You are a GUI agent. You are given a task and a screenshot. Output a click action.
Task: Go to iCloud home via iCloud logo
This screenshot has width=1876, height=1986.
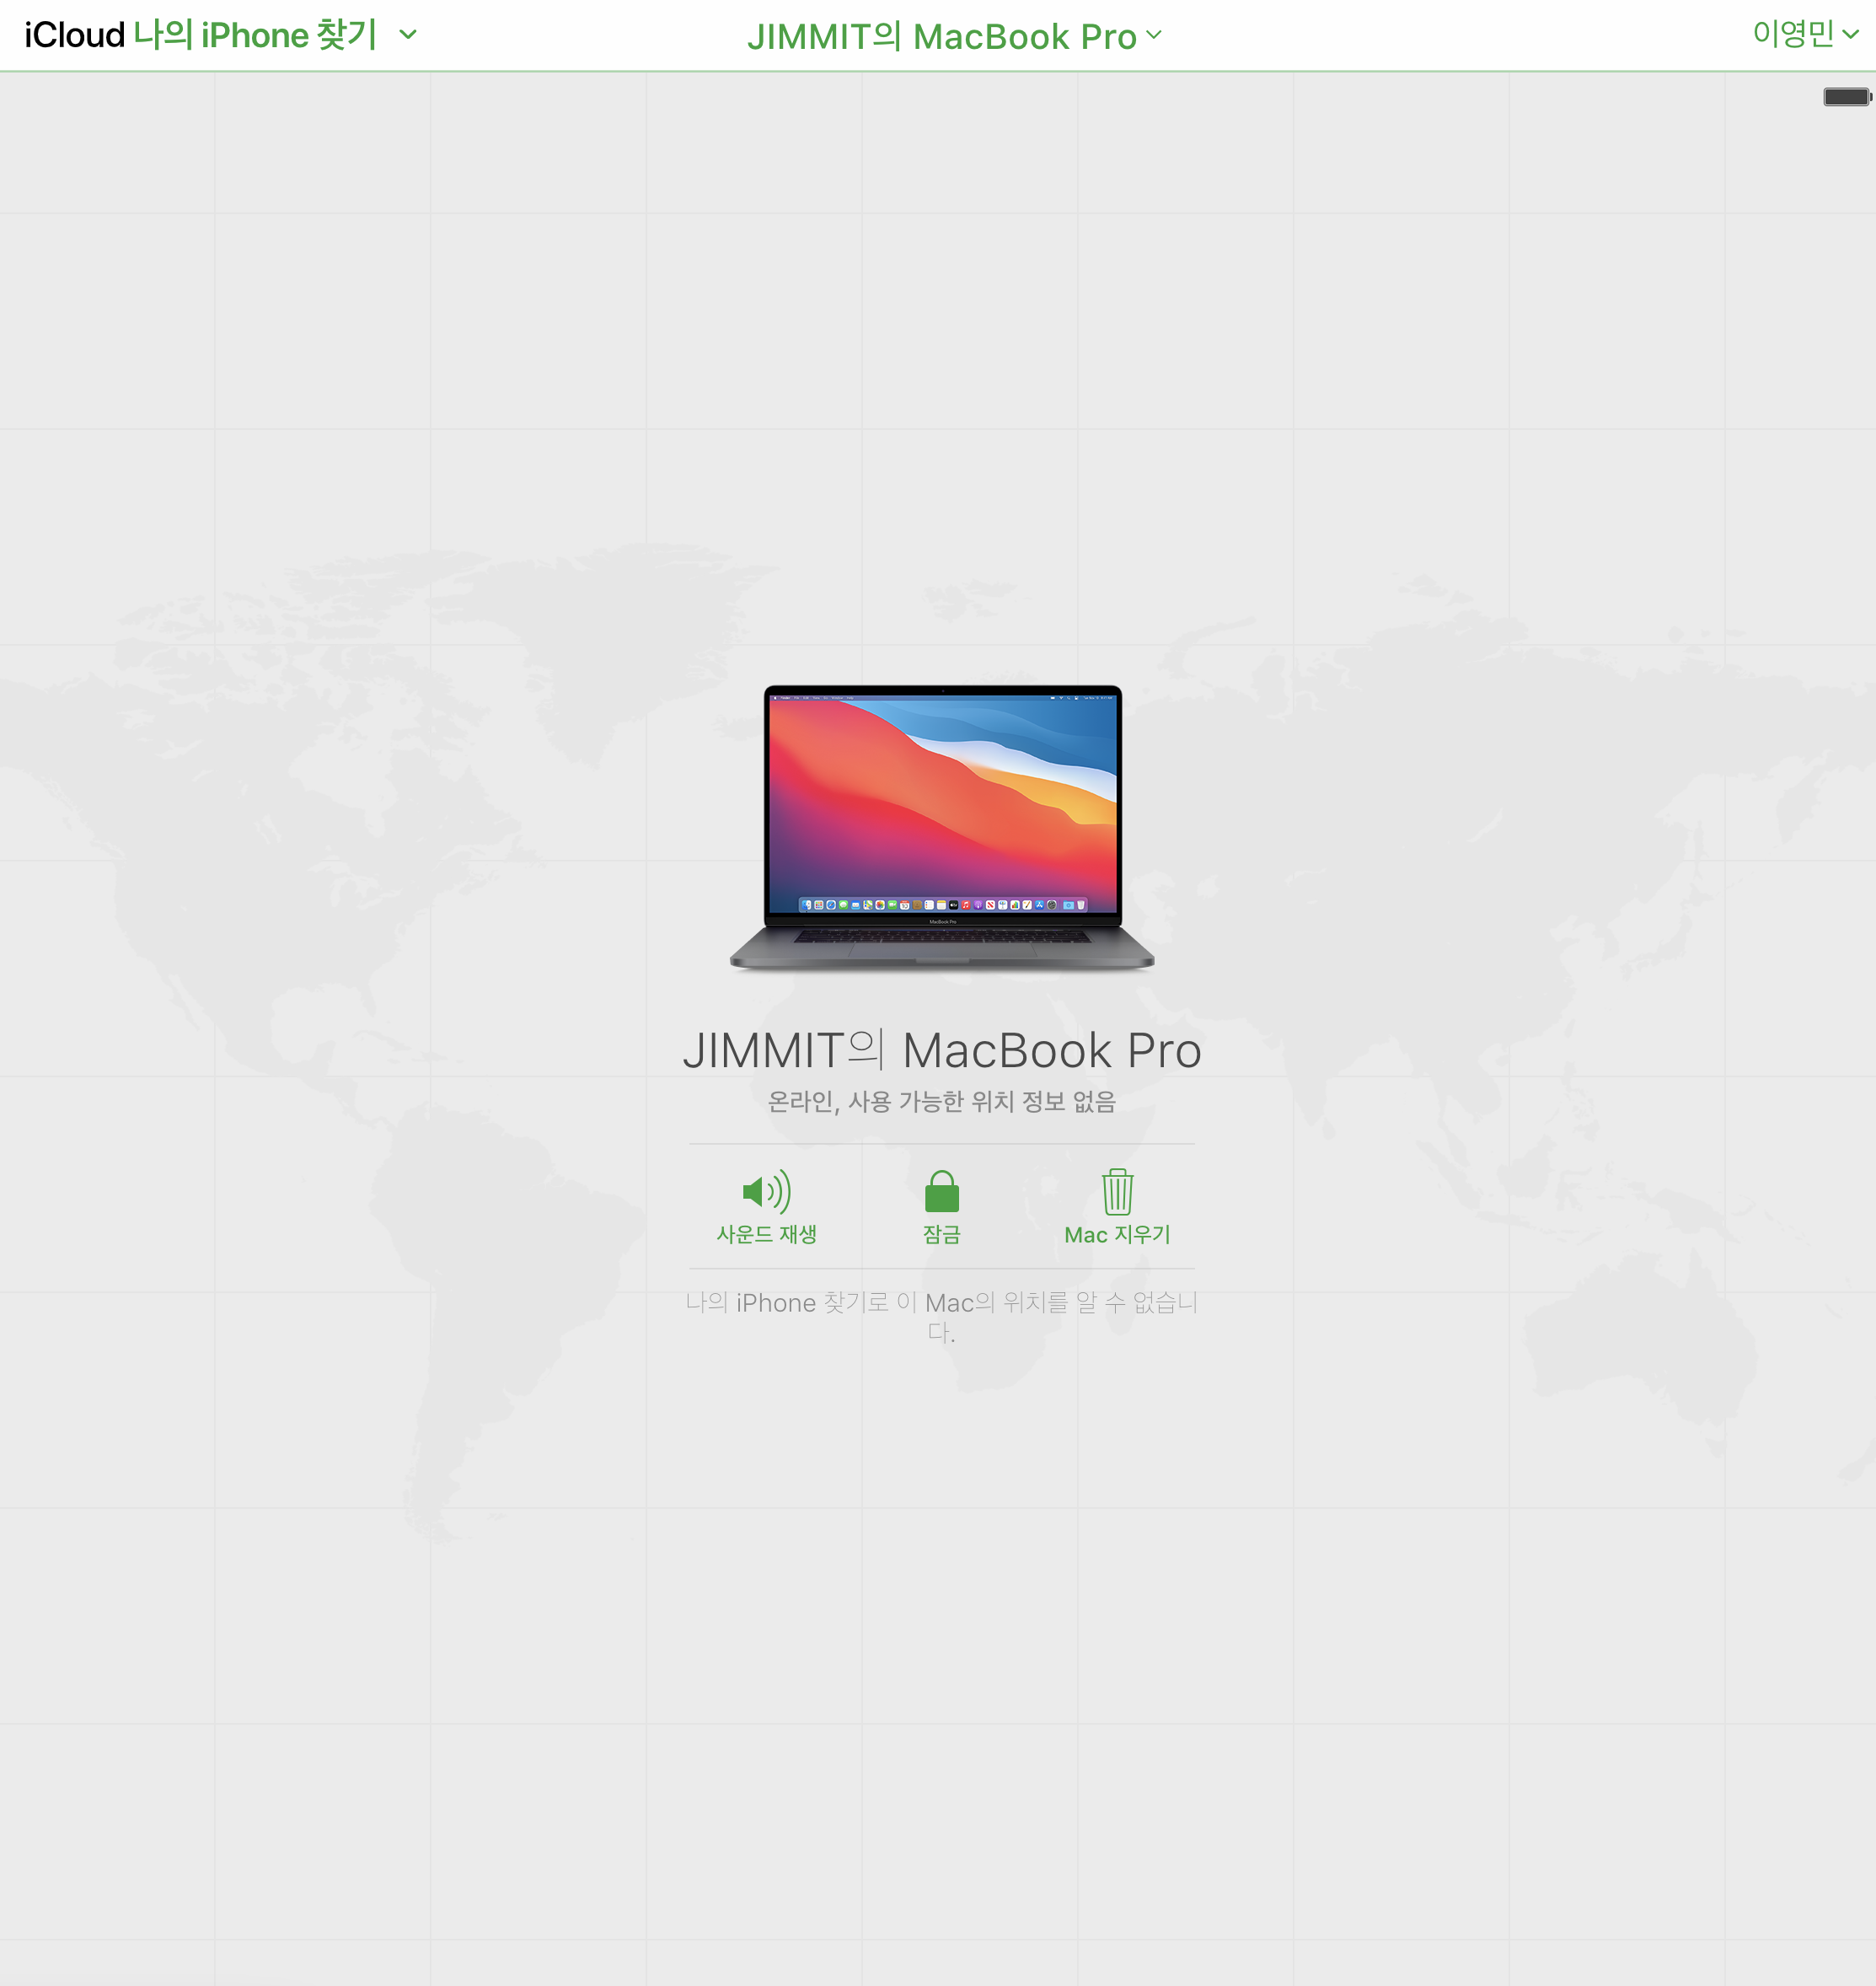tap(74, 35)
